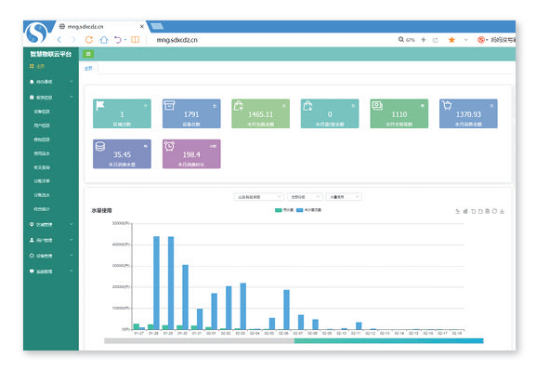The height and width of the screenshot is (370, 536).
Task: Click the money icon on the 1110 card
Action: tap(377, 105)
